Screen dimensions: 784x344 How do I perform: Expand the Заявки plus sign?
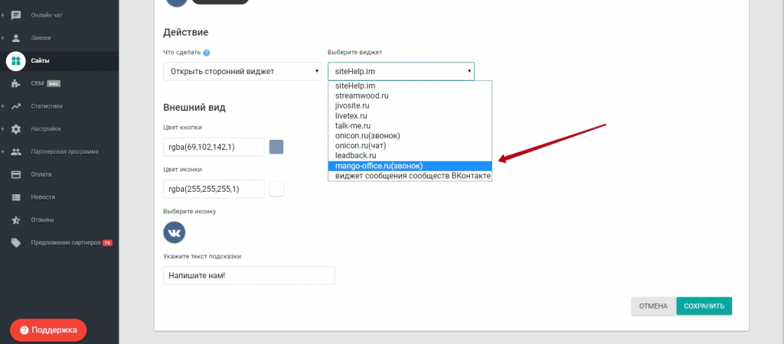(2, 38)
